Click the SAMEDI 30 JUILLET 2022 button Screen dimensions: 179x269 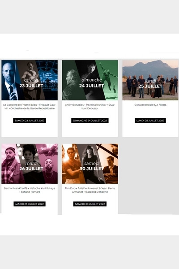coord(90,204)
